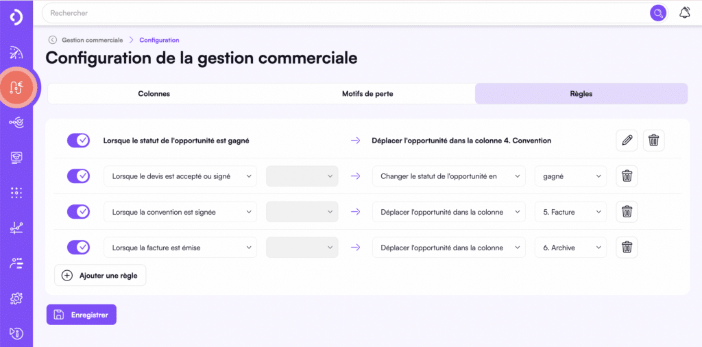Image resolution: width=702 pixels, height=347 pixels.
Task: Go to 'Gestion commerciale' breadcrumb link
Action: point(93,40)
